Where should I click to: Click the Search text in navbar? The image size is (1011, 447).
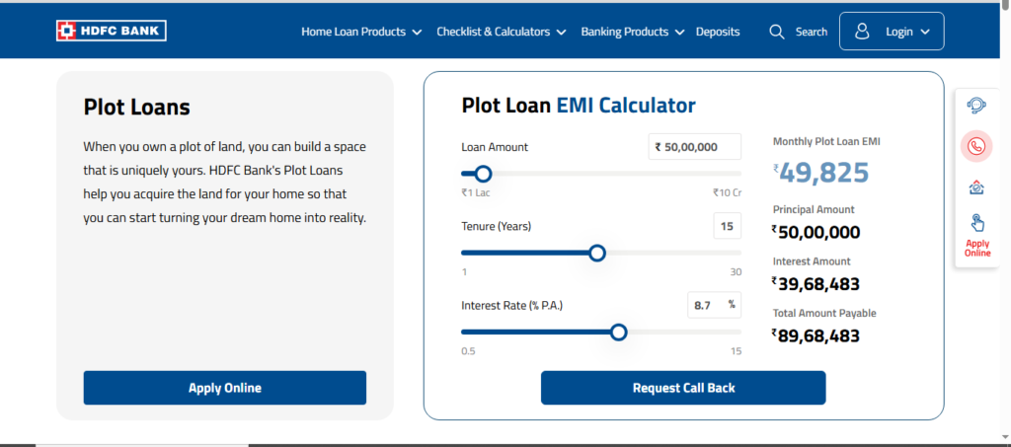coord(812,32)
